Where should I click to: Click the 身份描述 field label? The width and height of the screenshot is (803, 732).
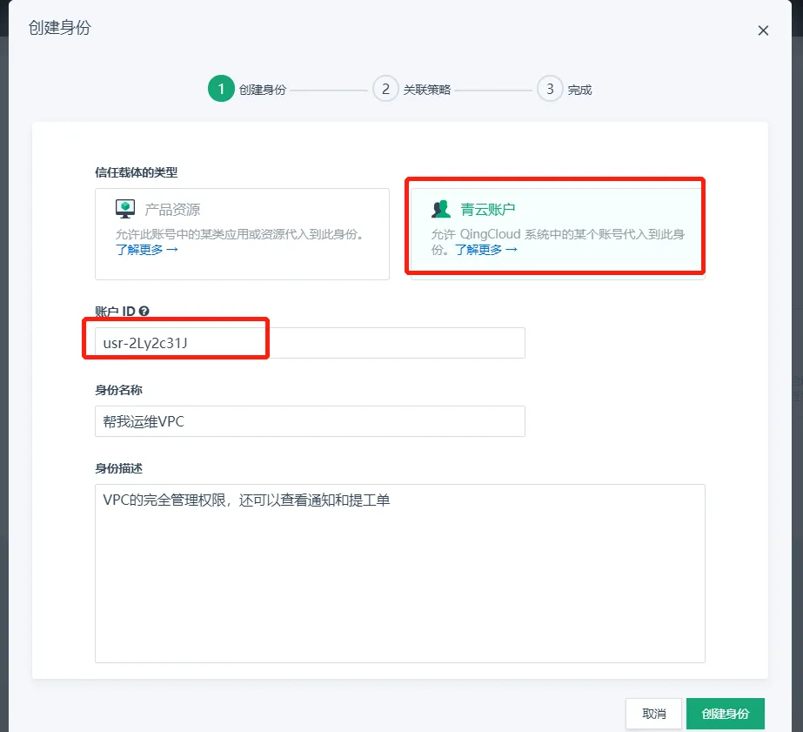pos(112,468)
